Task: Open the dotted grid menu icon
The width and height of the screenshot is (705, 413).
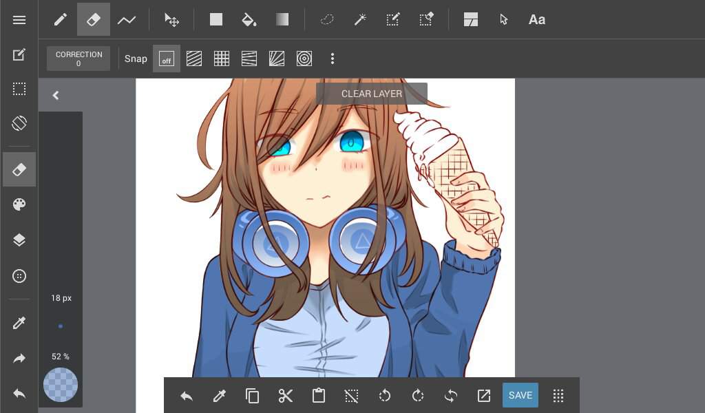Action: 558,396
